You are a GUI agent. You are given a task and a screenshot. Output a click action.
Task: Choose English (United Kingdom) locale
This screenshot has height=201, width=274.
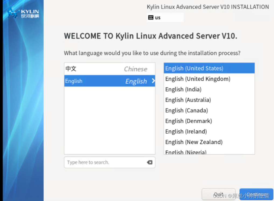(x=209, y=79)
